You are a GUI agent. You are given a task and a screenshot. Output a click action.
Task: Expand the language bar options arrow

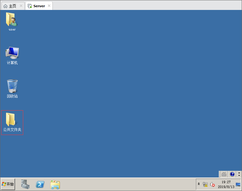pyautogui.click(x=239, y=174)
